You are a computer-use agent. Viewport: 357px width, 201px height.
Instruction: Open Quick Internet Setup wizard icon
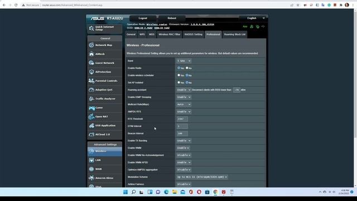pos(91,28)
